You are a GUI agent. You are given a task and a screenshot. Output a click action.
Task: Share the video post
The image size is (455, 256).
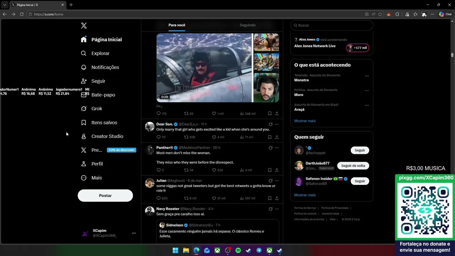[x=277, y=113]
